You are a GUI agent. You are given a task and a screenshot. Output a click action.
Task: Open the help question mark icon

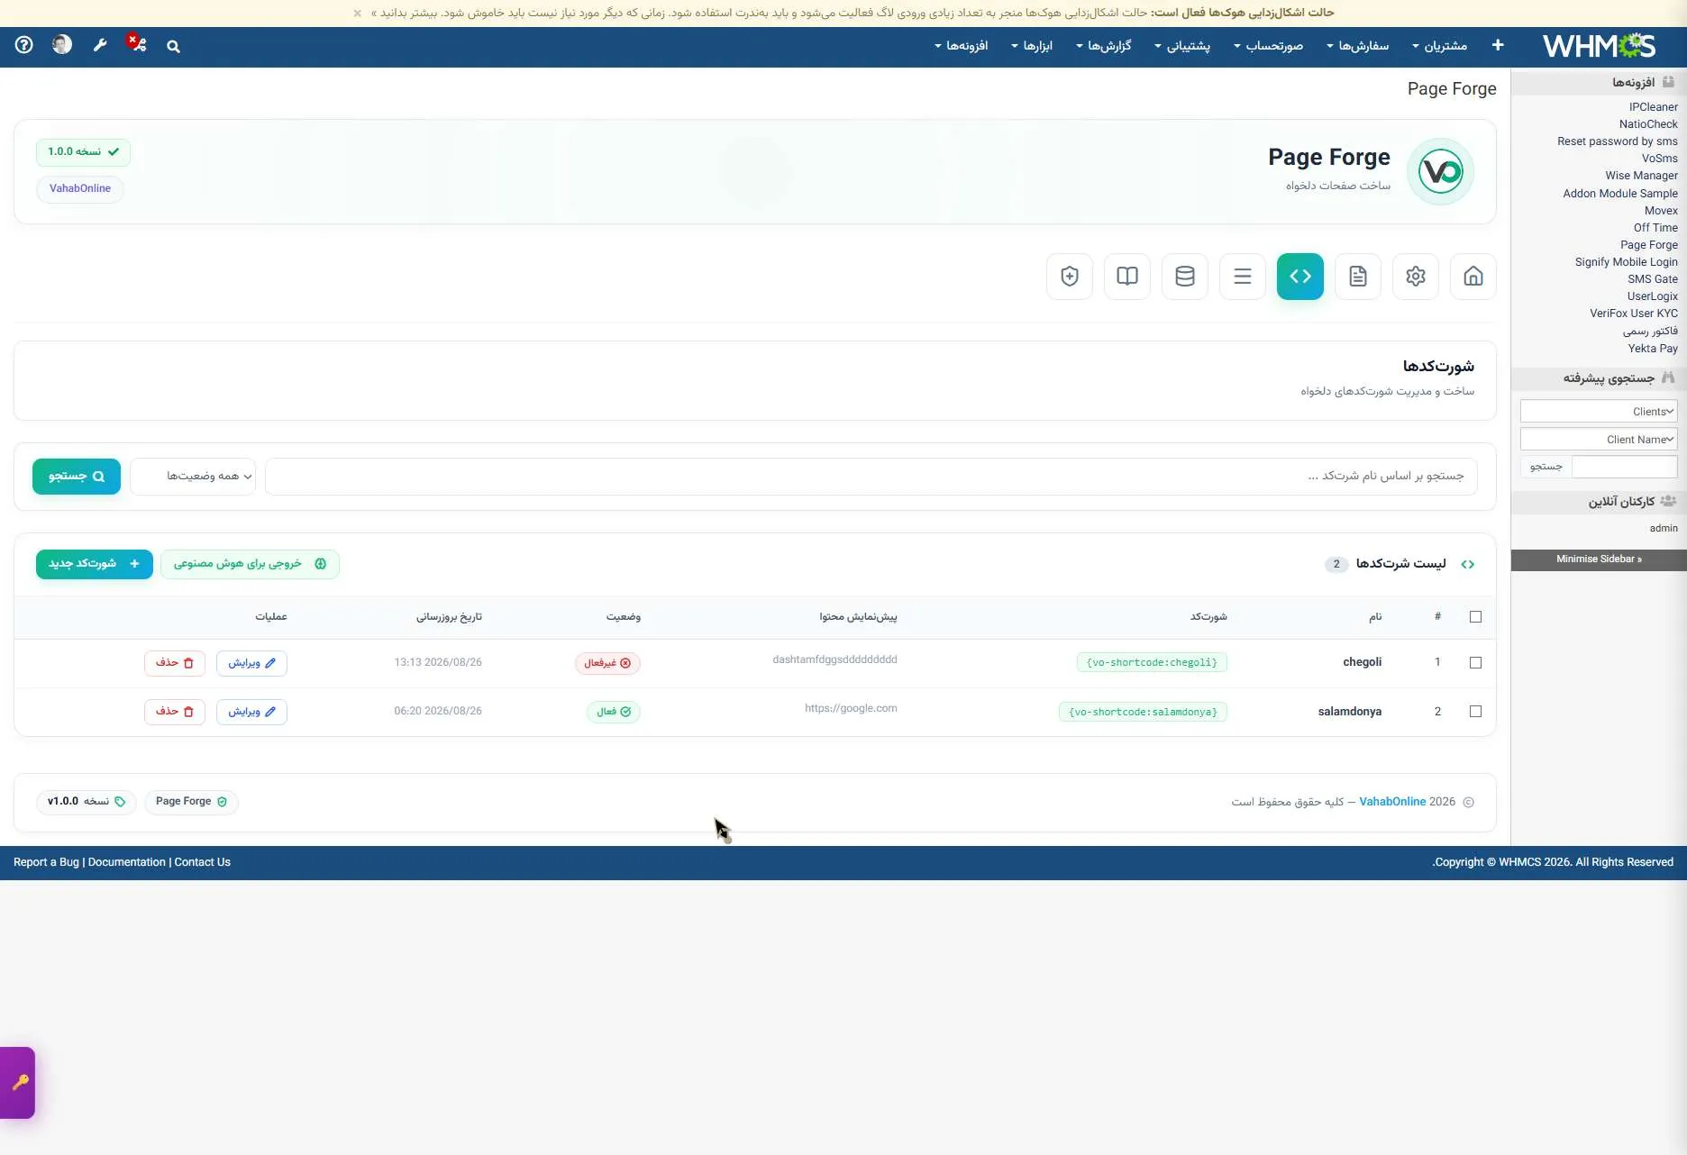[24, 45]
